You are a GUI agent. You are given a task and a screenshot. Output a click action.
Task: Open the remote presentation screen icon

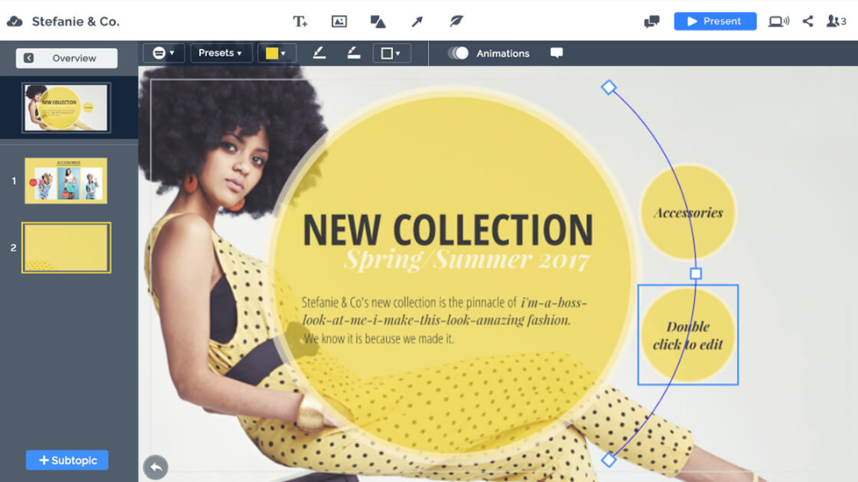pos(779,21)
